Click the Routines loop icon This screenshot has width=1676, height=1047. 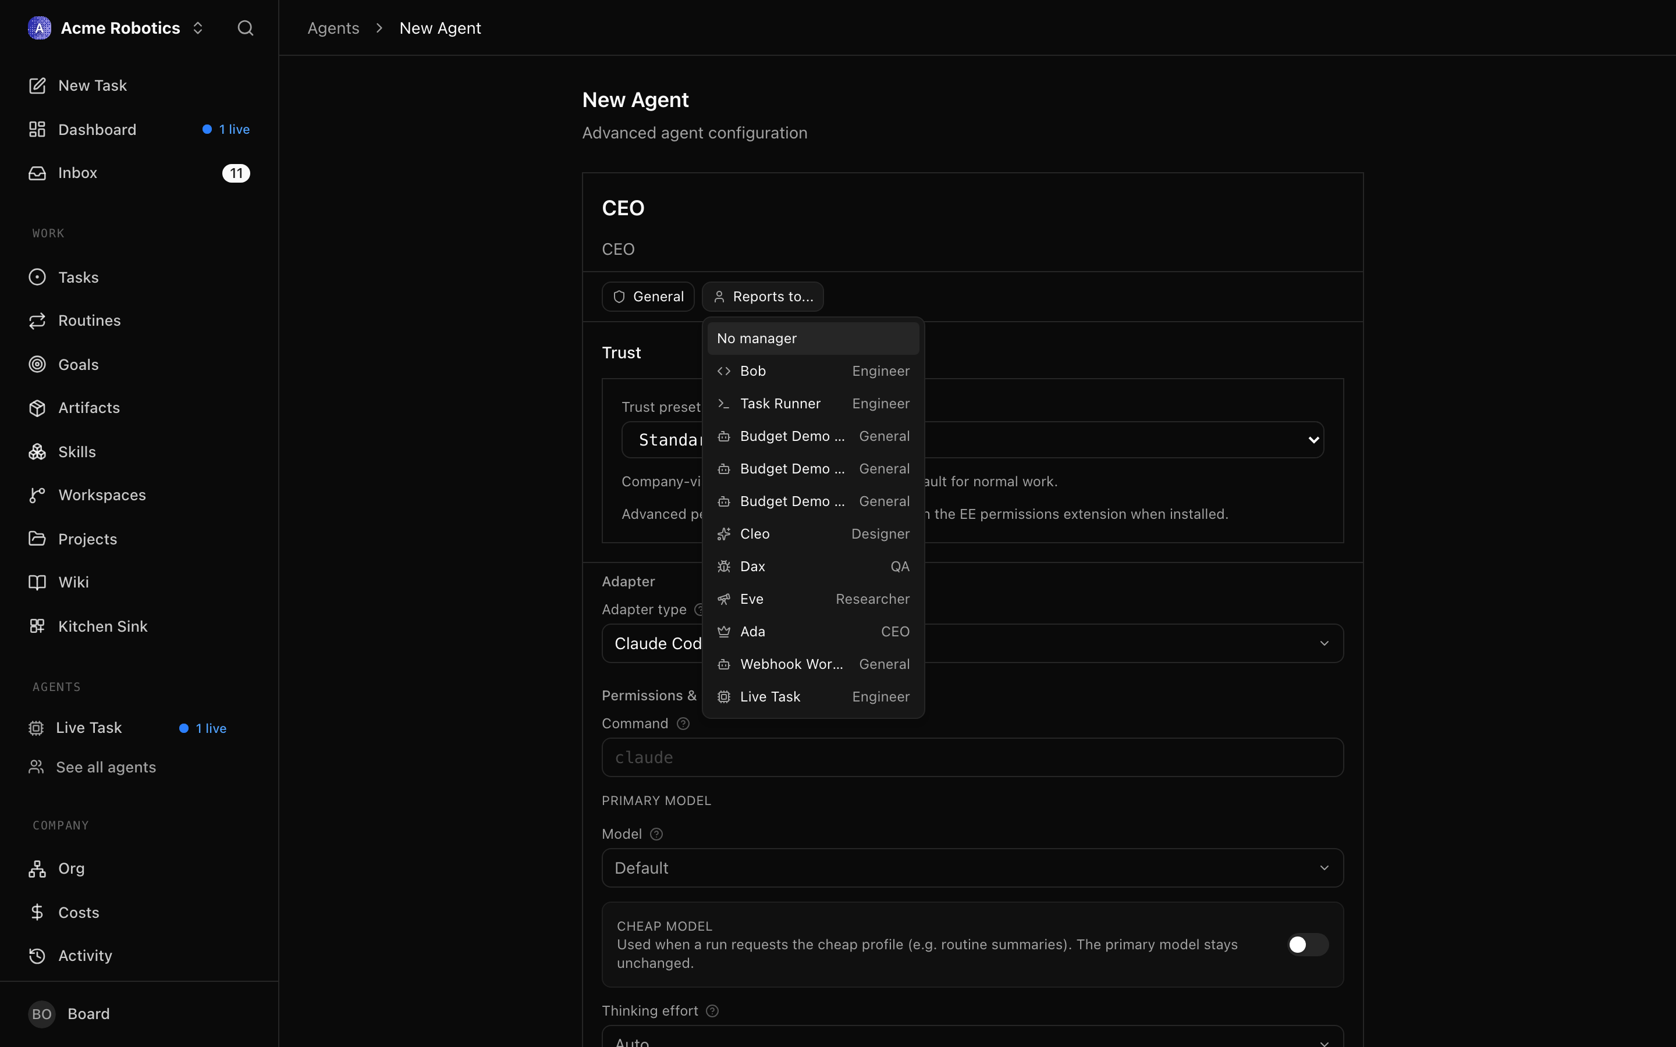click(37, 320)
